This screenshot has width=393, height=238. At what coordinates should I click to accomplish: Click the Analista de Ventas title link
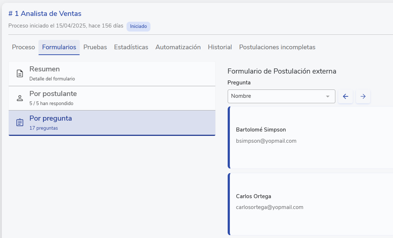click(45, 14)
